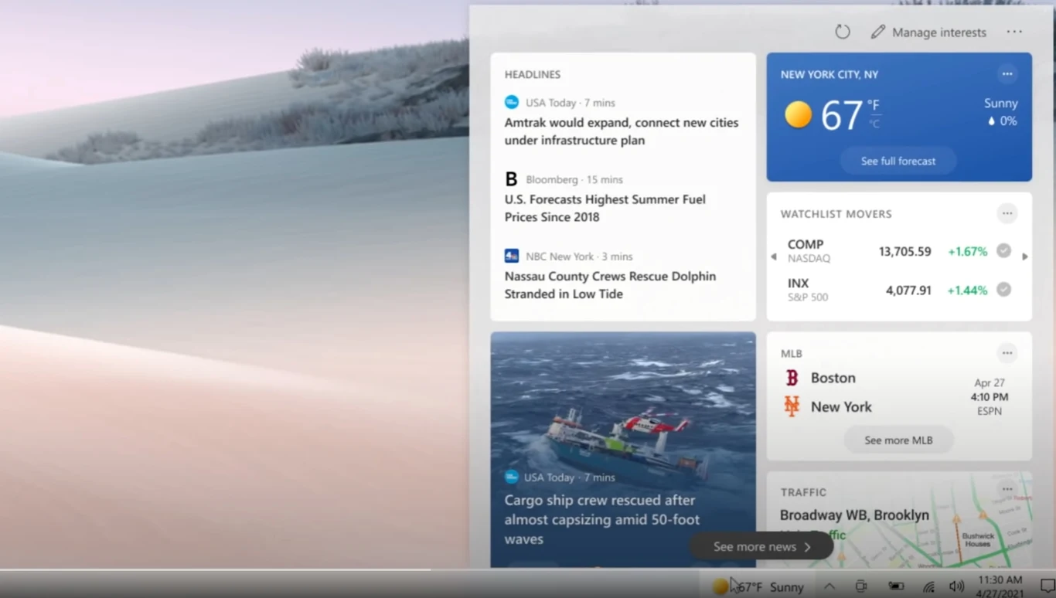Click the refresh icon to update news feed

tap(842, 32)
